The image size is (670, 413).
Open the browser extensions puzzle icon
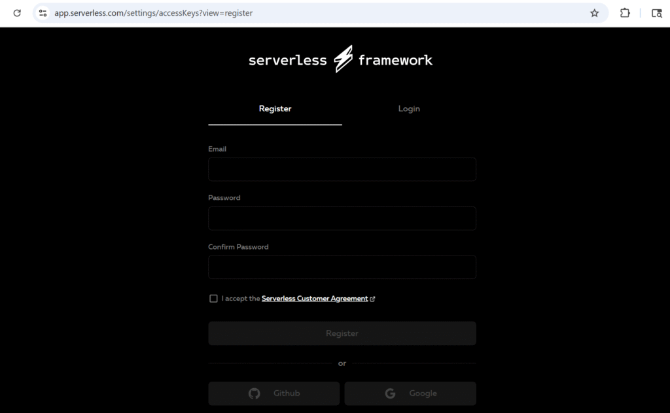625,13
